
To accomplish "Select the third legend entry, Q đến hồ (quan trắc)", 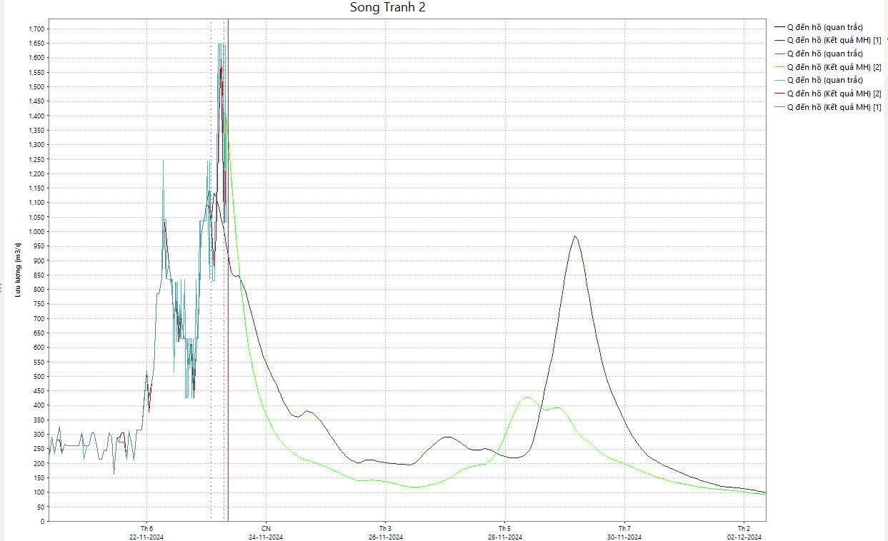I will pos(824,54).
